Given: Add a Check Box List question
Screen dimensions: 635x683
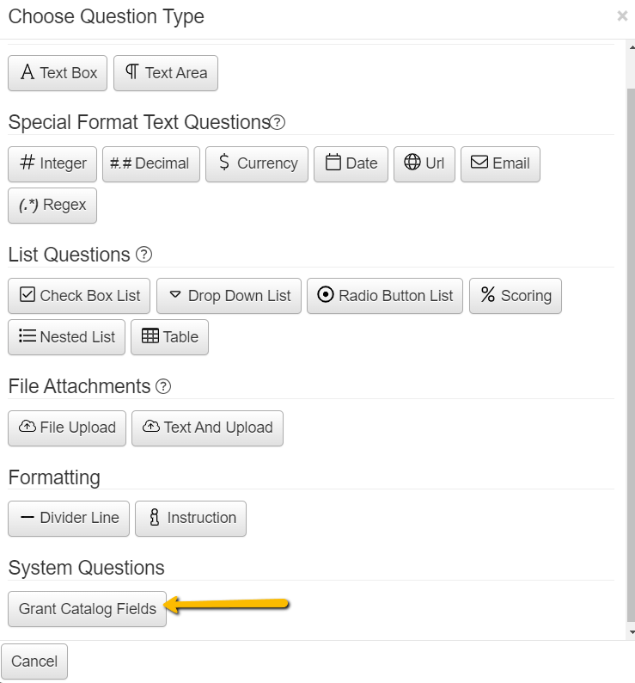Looking at the screenshot, I should coord(79,296).
